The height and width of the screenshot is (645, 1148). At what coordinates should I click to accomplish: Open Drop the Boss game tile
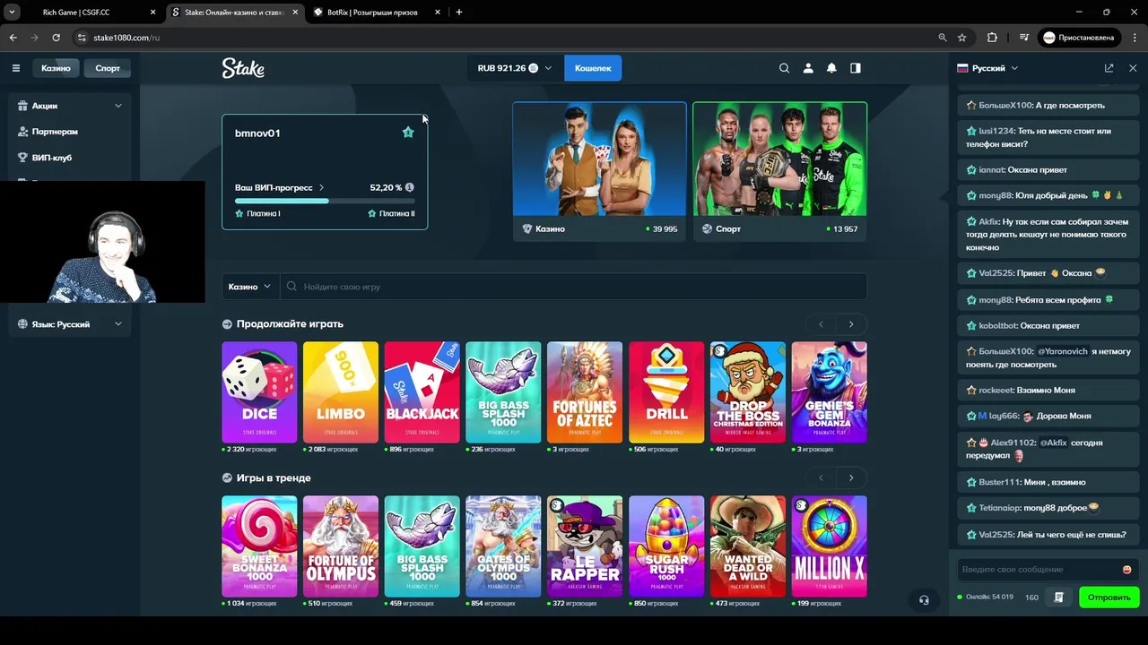coord(748,392)
